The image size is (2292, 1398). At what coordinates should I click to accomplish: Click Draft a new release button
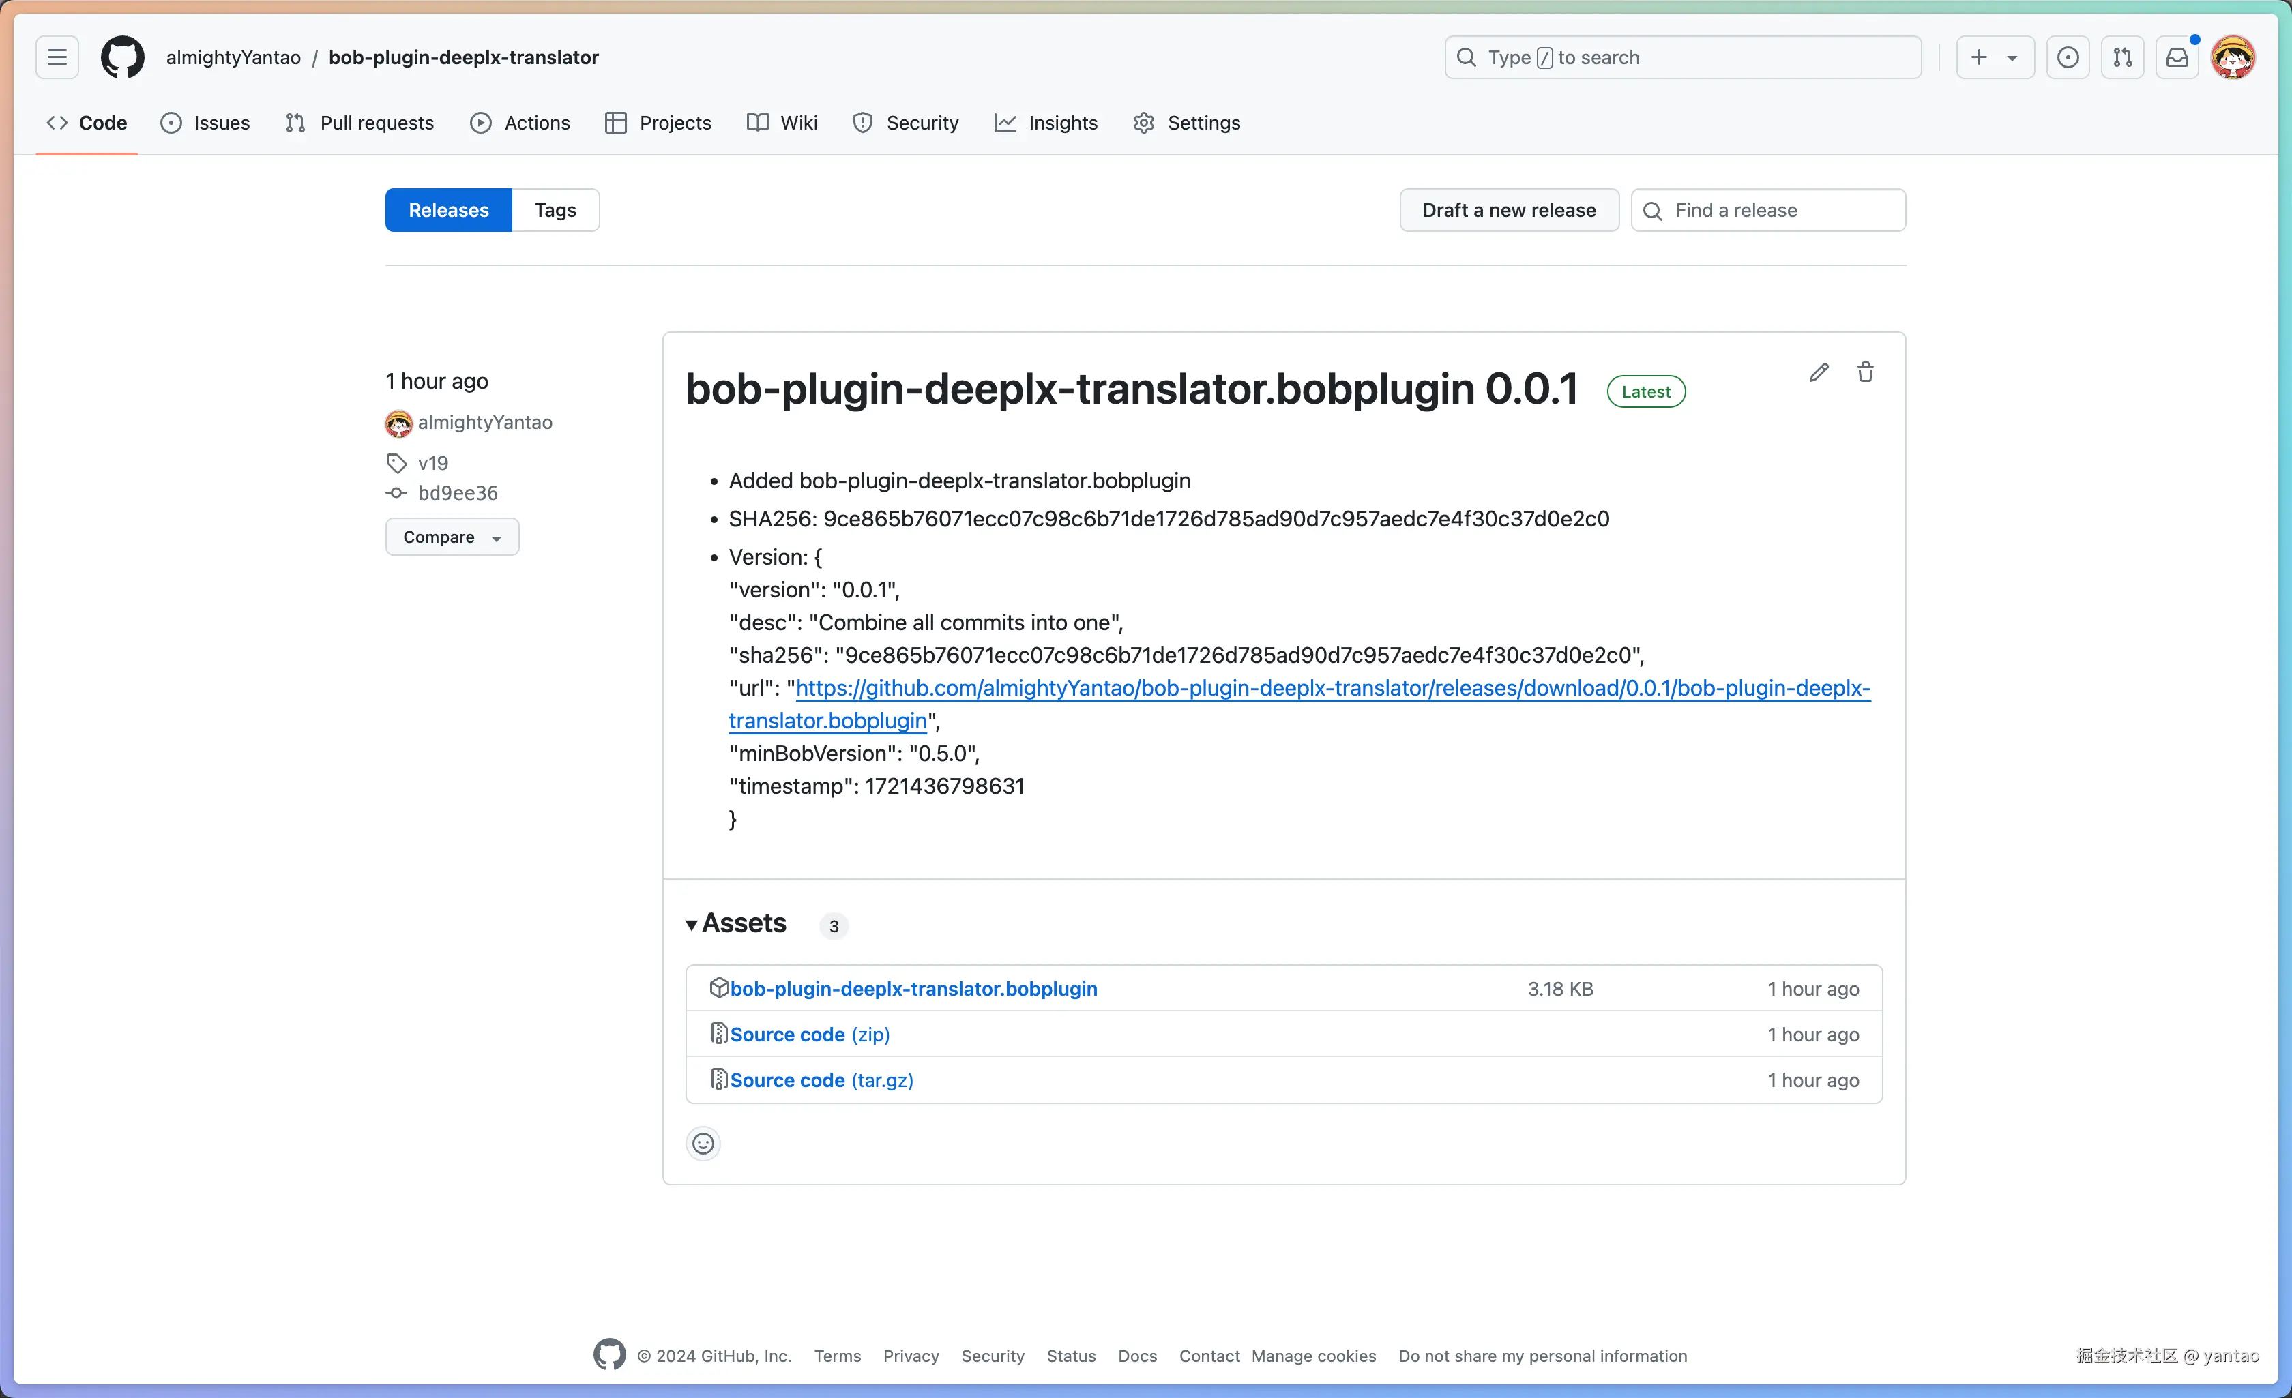click(x=1509, y=210)
